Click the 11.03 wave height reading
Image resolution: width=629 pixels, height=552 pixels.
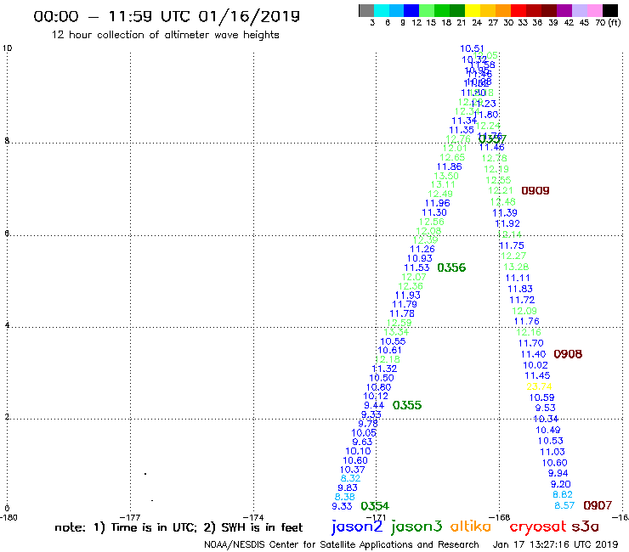552,452
